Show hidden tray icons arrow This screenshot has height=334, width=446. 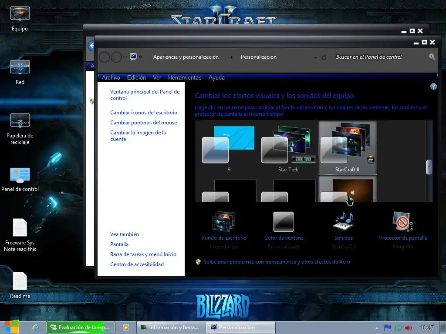point(377,328)
